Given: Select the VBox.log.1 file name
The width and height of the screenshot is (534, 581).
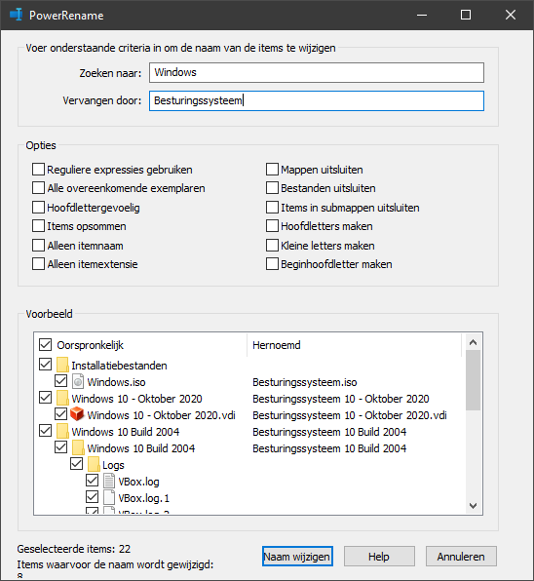Looking at the screenshot, I should coord(143,498).
